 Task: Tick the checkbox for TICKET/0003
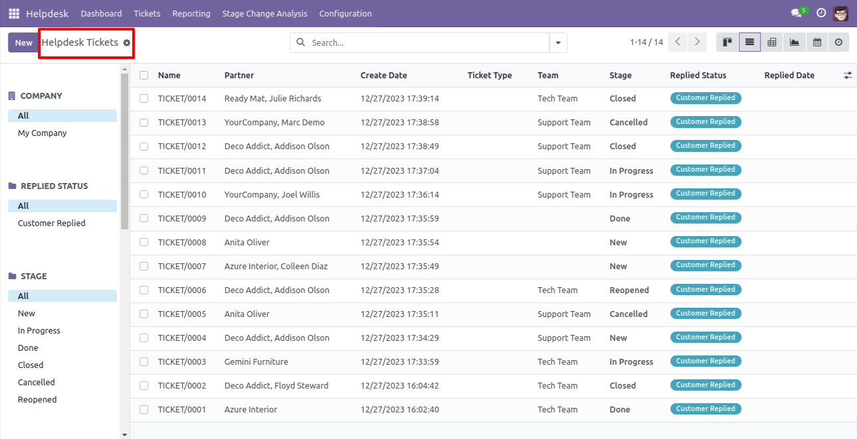(x=144, y=361)
